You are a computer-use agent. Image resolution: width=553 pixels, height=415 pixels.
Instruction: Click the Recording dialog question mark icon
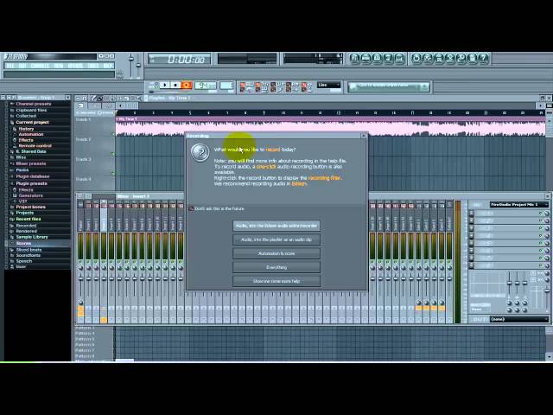pyautogui.click(x=200, y=152)
